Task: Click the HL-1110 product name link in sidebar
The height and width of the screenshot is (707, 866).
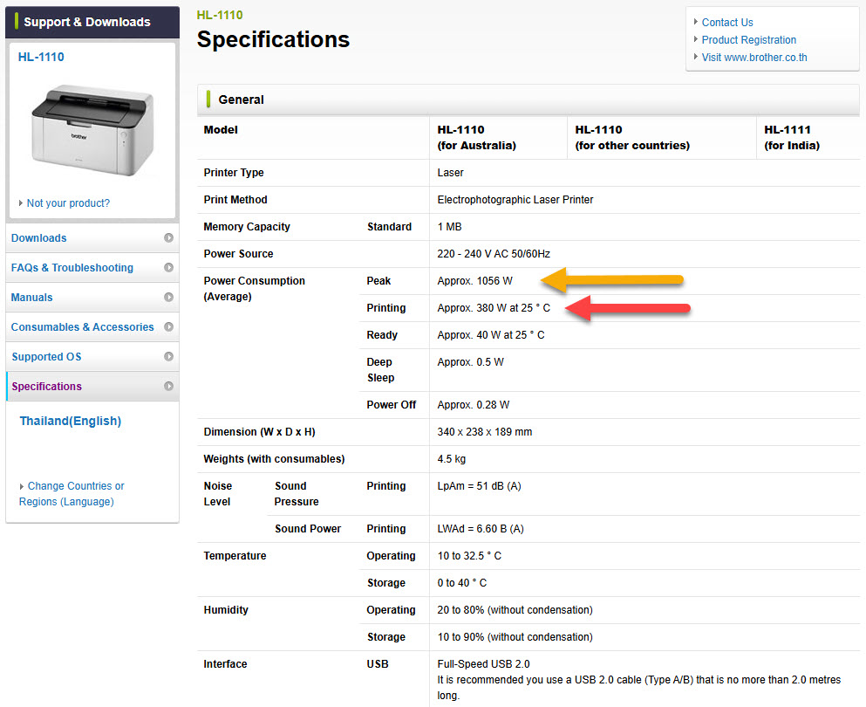Action: [41, 57]
